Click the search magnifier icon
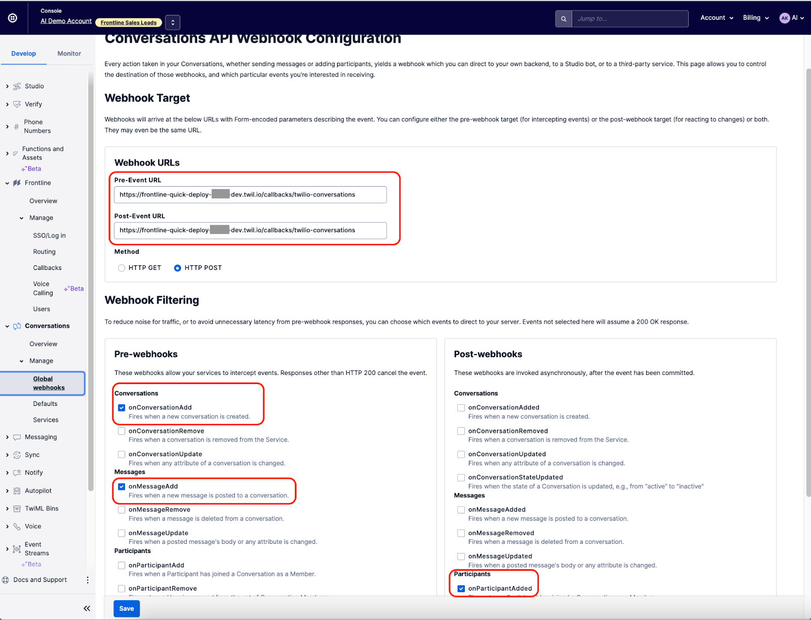 point(564,19)
